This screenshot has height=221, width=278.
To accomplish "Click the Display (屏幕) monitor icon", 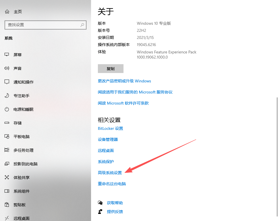I will pos(7,55).
